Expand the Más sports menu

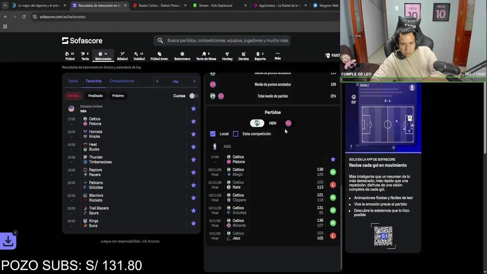(x=278, y=56)
